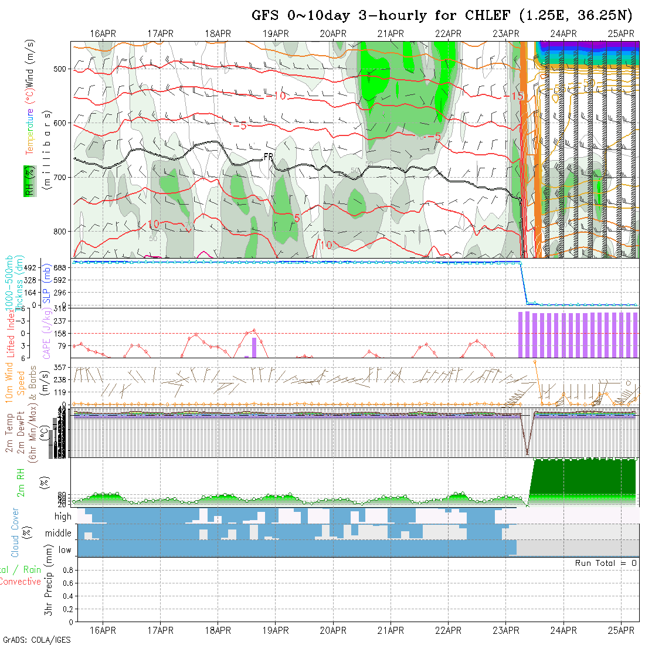This screenshot has height=645, width=645.
Task: Click the 119 wind speed axis value
Action: click(x=60, y=392)
